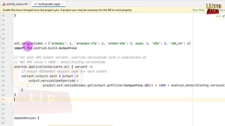Collapse the dependencies block at line 67
This screenshot has height=126, width=225.
(13, 118)
